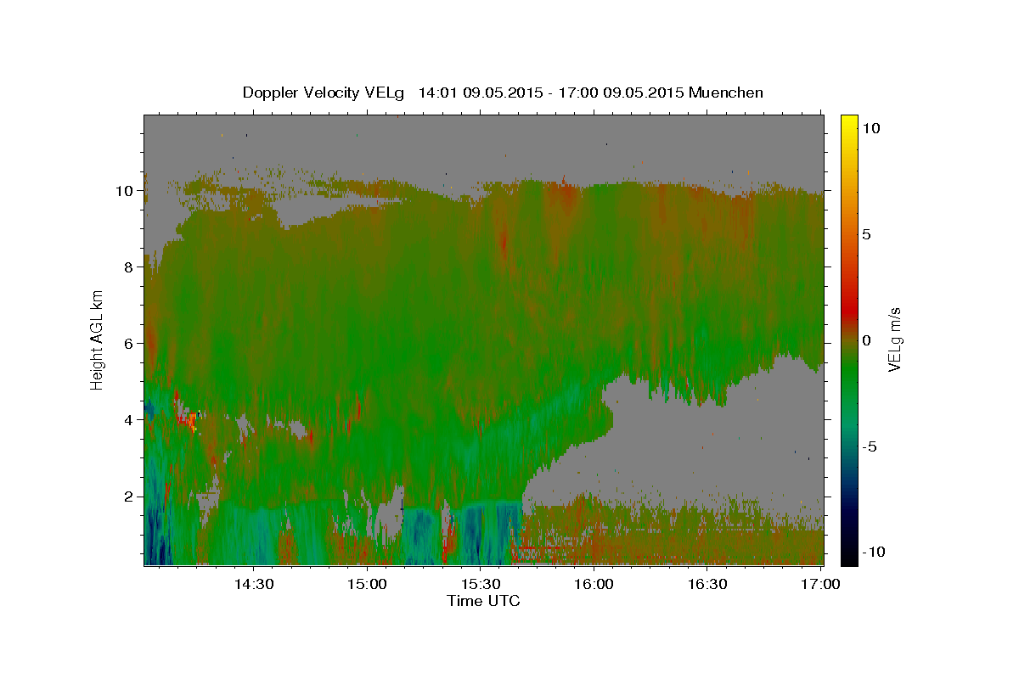Click the colorbar label '-10'
Viewport: 1019px width, 679px height.
pyautogui.click(x=873, y=553)
